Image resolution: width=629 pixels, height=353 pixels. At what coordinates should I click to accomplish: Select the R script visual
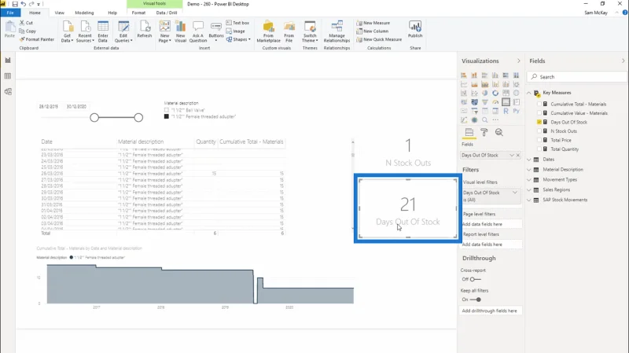(x=506, y=111)
